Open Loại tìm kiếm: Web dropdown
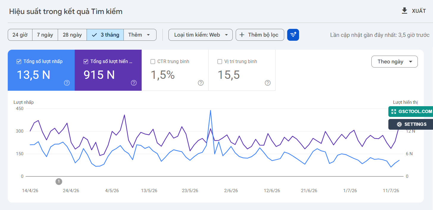The width and height of the screenshot is (433, 210). pos(201,35)
